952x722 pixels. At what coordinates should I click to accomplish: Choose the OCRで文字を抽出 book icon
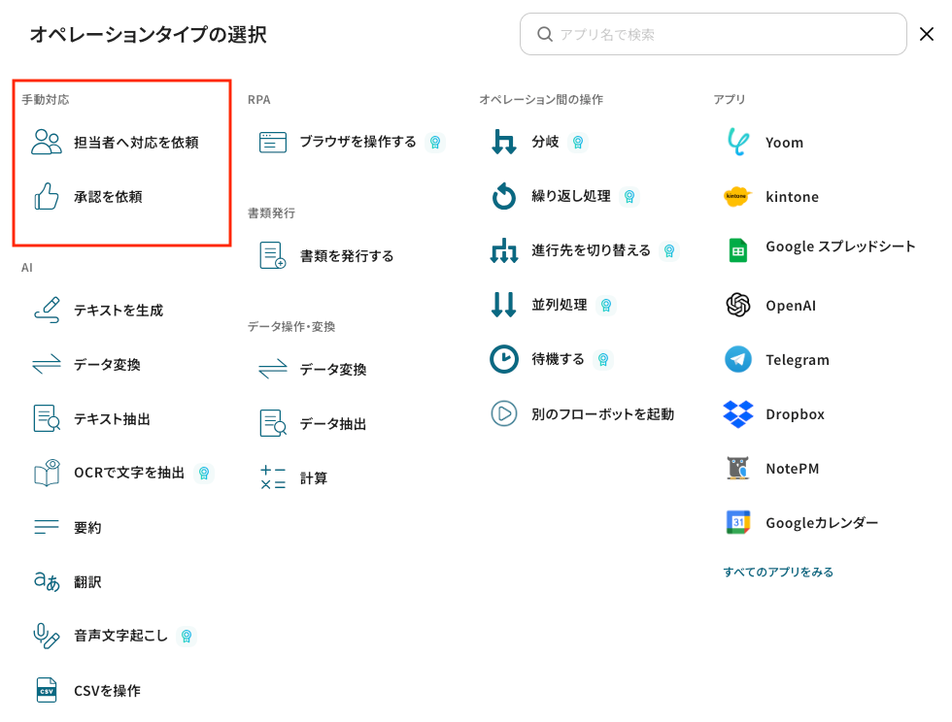pyautogui.click(x=47, y=474)
